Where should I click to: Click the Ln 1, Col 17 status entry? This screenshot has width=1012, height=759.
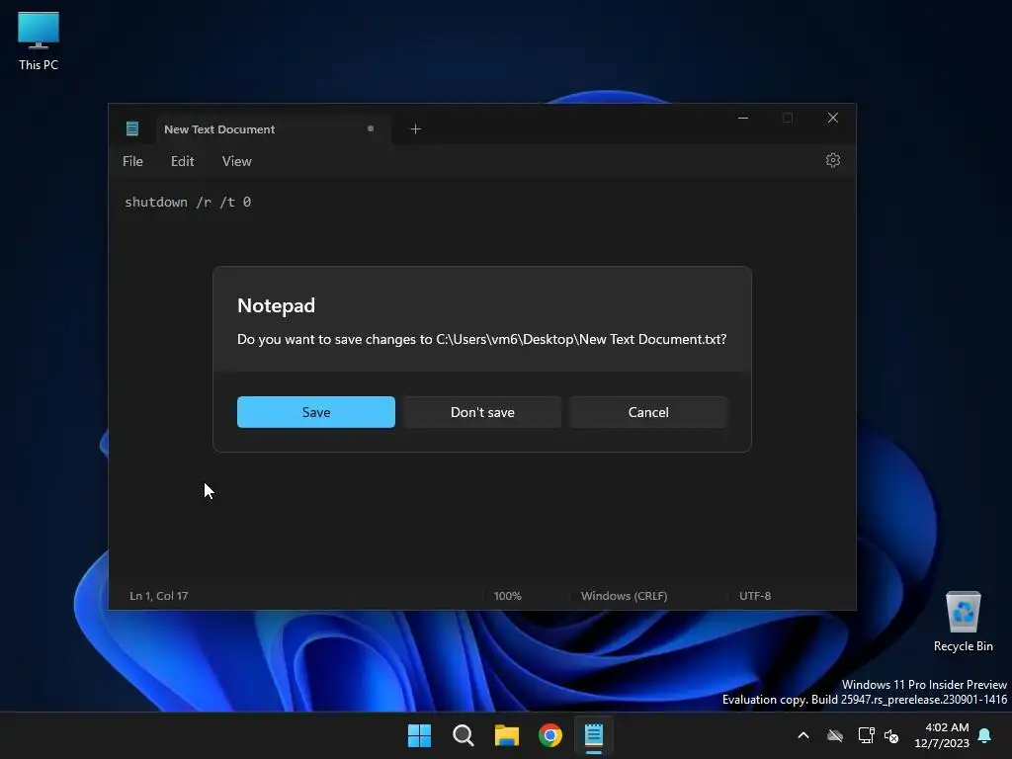coord(159,596)
